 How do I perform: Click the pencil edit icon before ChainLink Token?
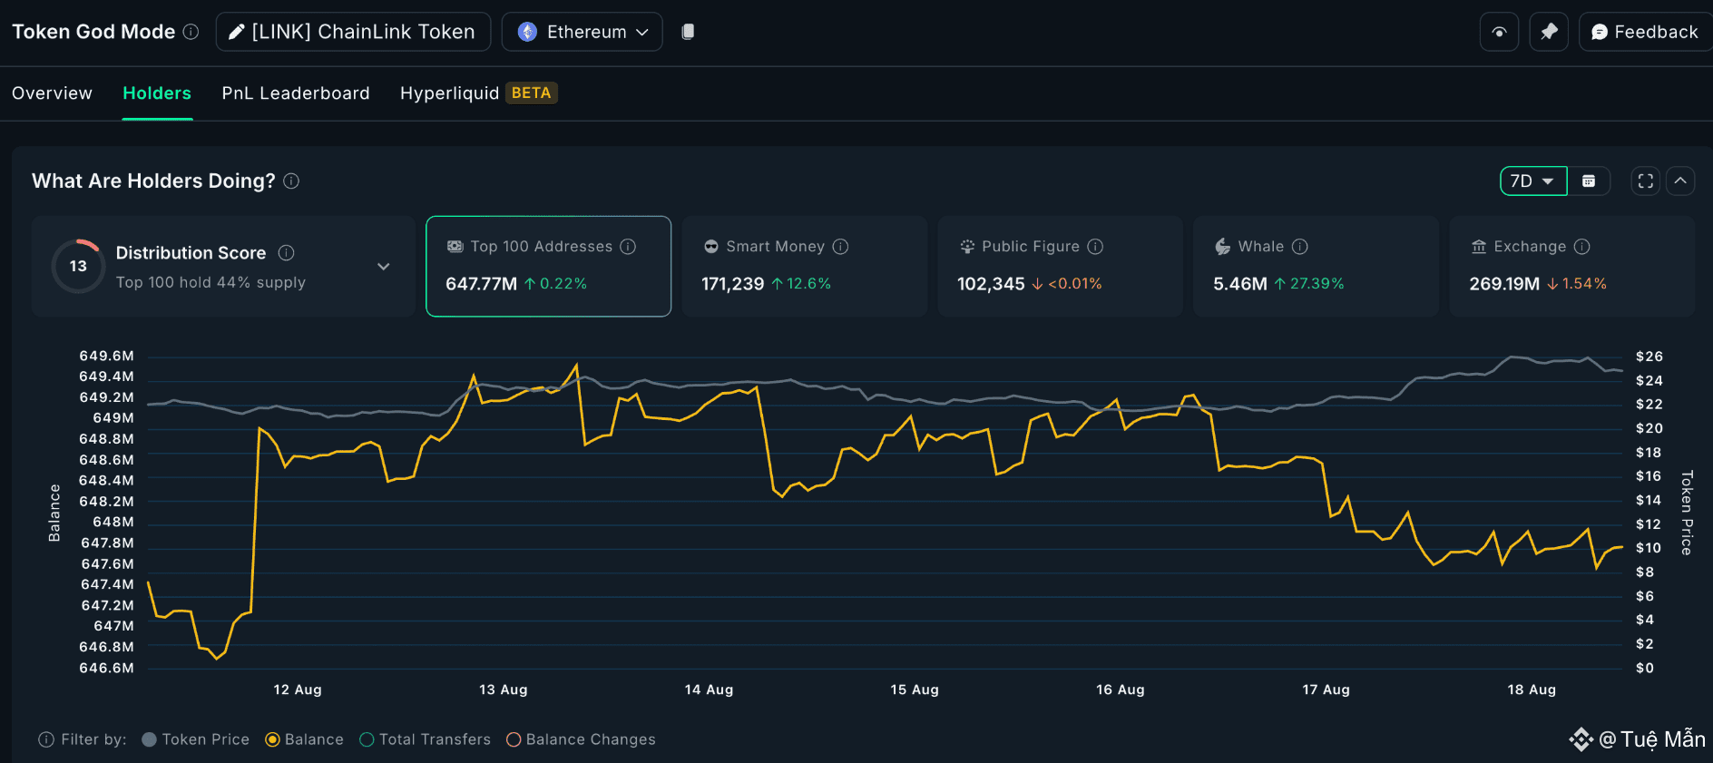[x=236, y=32]
